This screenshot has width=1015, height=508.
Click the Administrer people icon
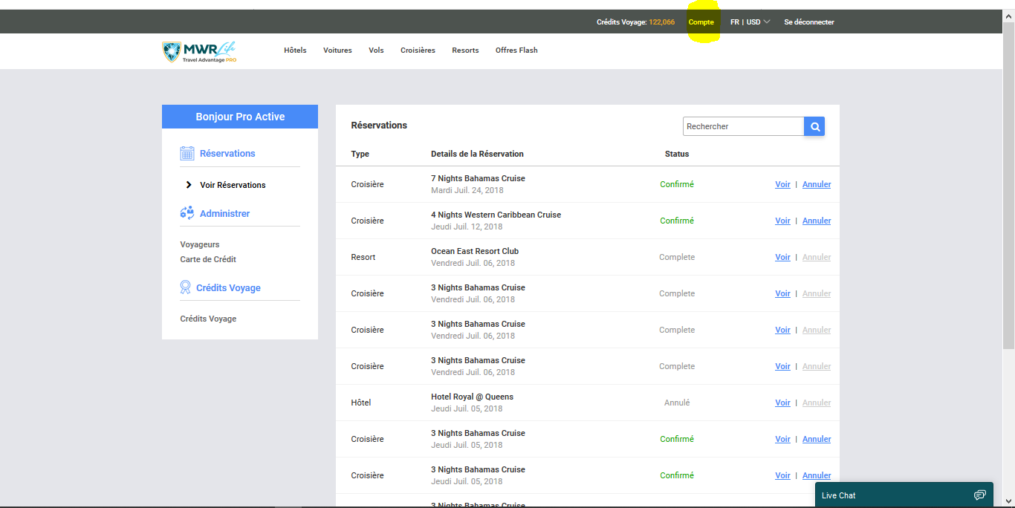pyautogui.click(x=187, y=213)
